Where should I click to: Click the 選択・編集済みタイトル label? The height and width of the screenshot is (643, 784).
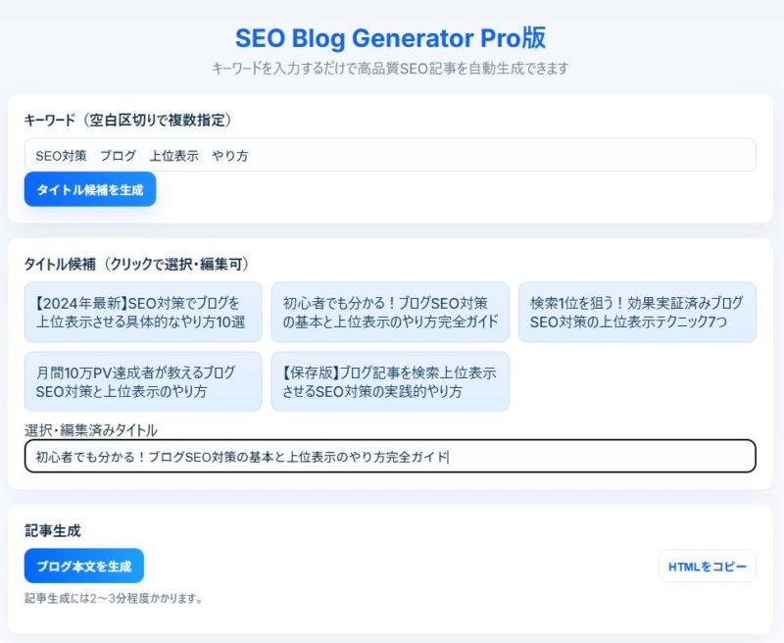click(x=90, y=429)
